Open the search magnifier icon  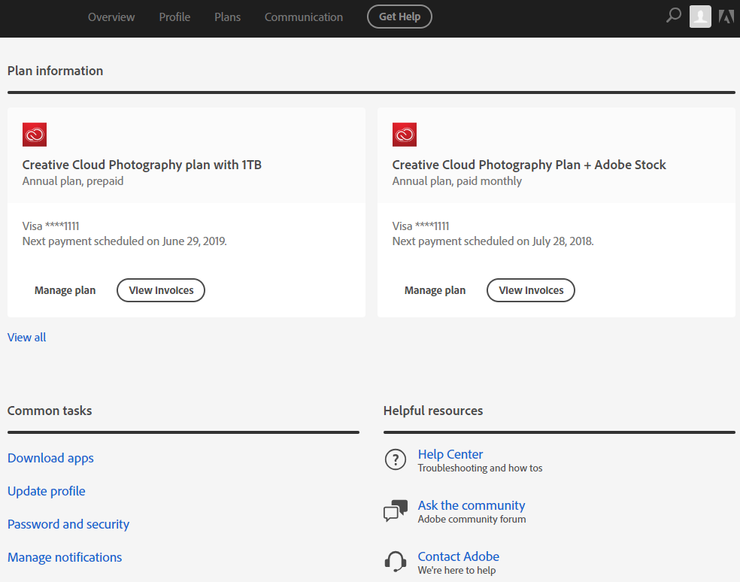pyautogui.click(x=674, y=16)
